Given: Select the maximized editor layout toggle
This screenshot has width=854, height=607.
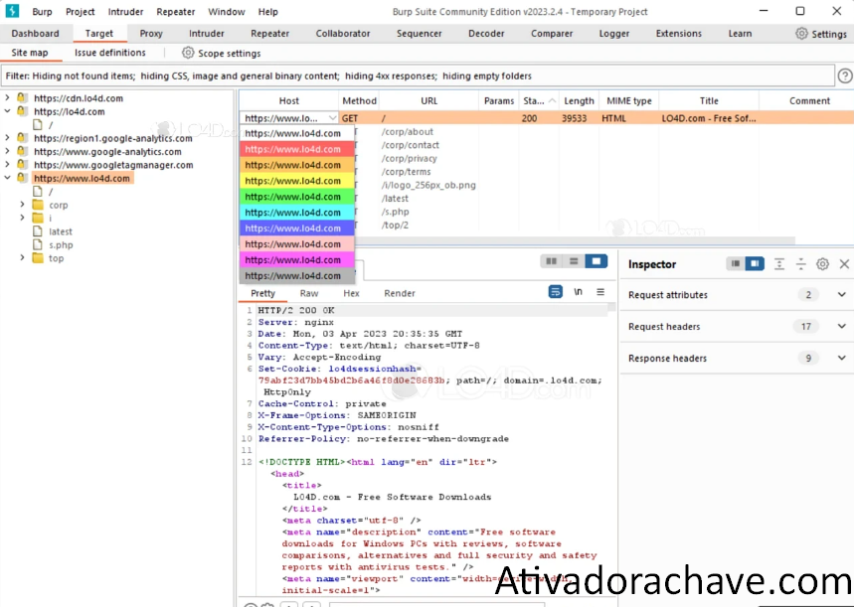Looking at the screenshot, I should coord(594,261).
